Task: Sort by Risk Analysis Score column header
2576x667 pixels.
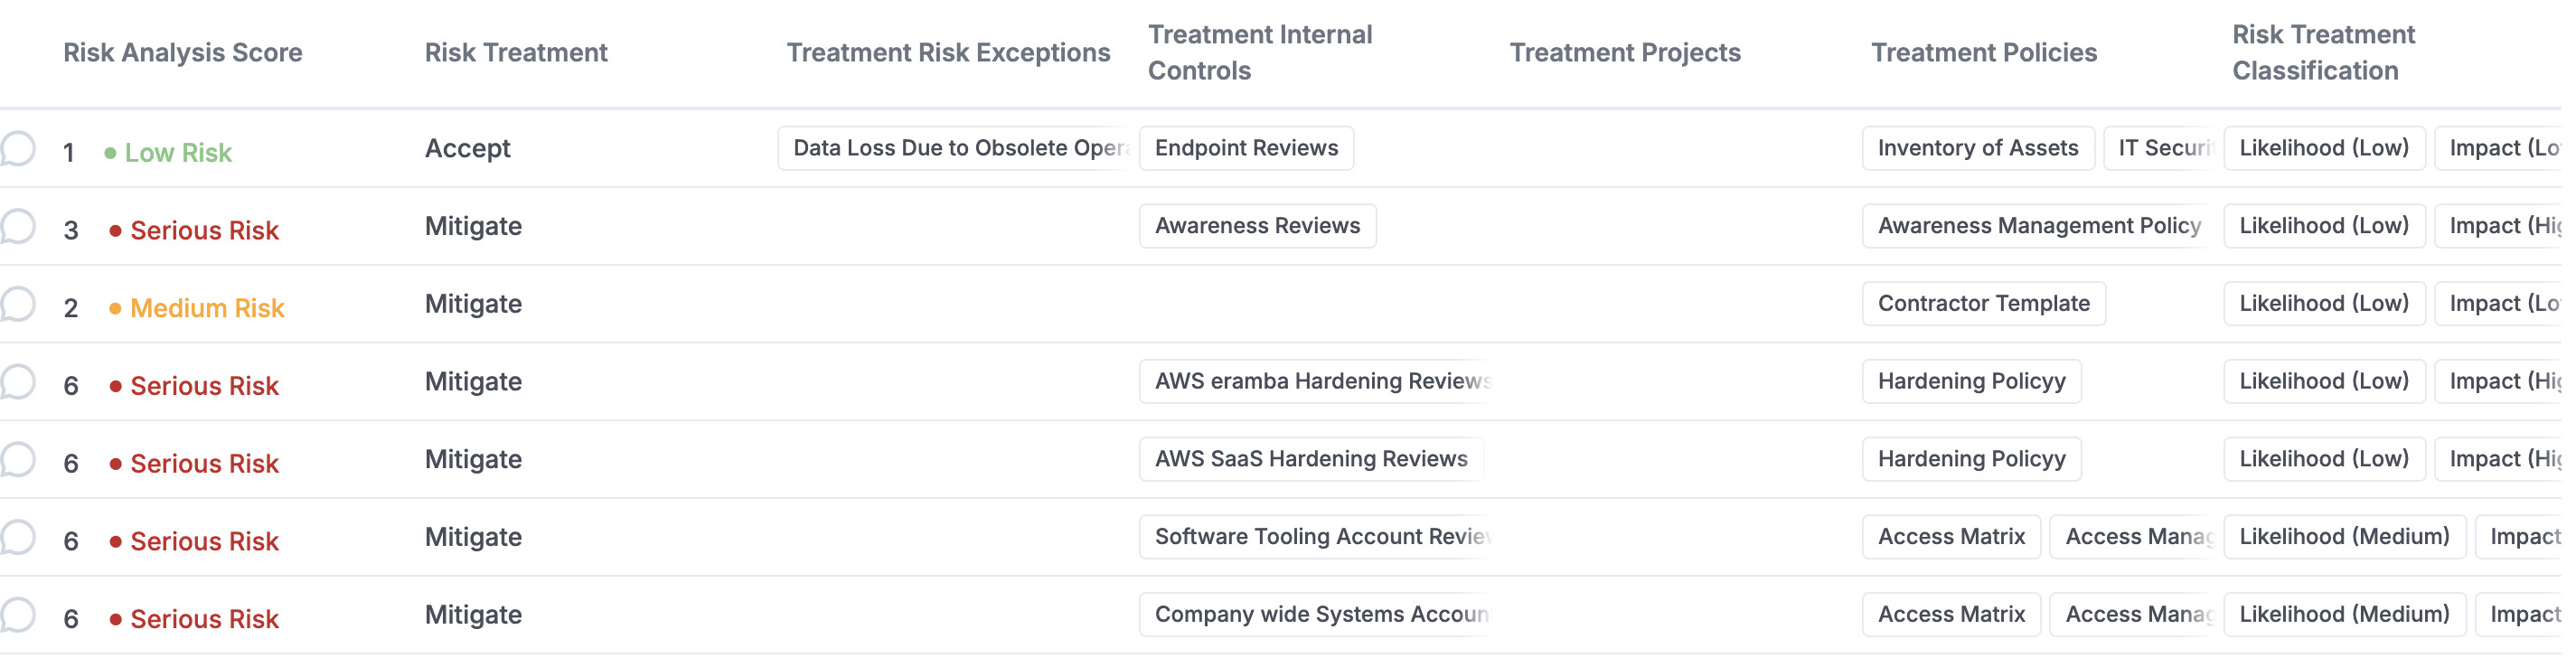Action: (x=183, y=52)
